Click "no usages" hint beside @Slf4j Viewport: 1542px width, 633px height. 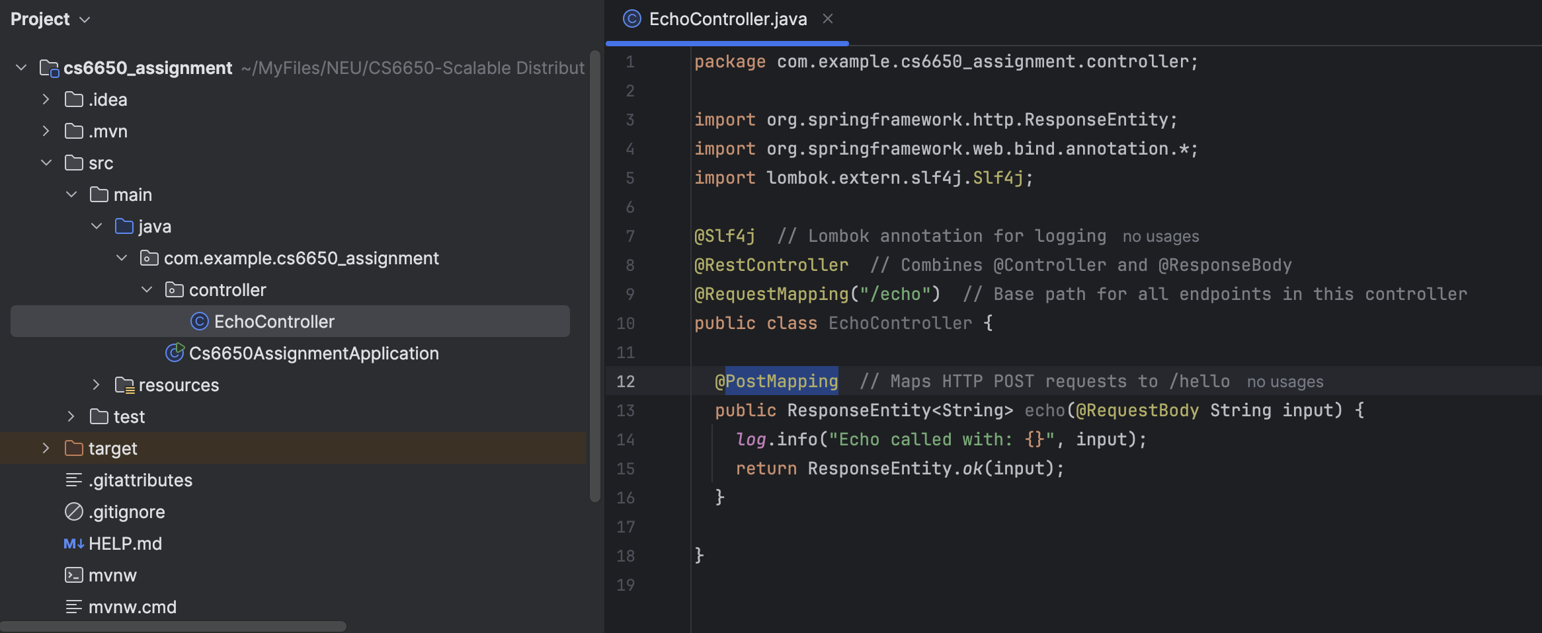[x=1160, y=237]
